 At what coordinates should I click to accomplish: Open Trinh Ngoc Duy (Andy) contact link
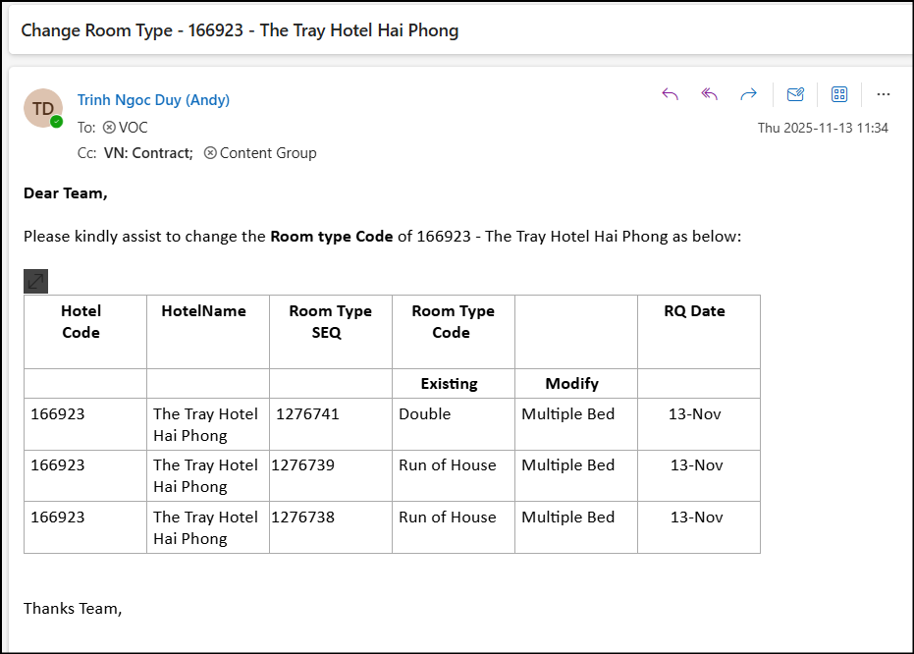153,100
